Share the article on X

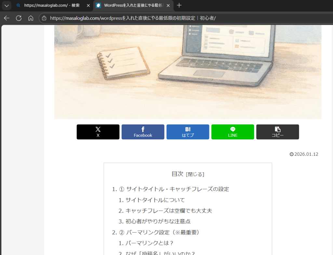[98, 132]
